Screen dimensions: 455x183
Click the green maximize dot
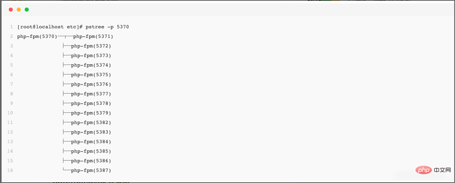pos(27,10)
